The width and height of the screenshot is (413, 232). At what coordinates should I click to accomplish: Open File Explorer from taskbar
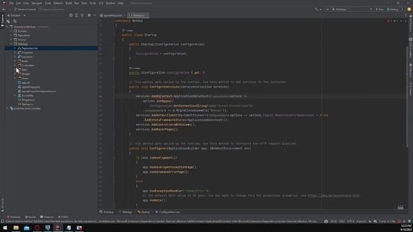16,227
